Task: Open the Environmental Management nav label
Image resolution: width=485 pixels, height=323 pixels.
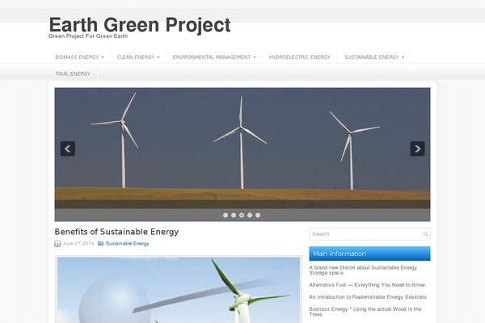Action: (x=212, y=57)
